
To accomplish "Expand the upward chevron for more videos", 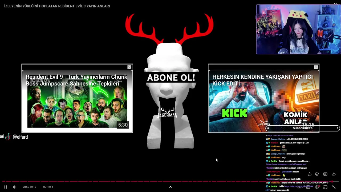I will [x=170, y=187].
